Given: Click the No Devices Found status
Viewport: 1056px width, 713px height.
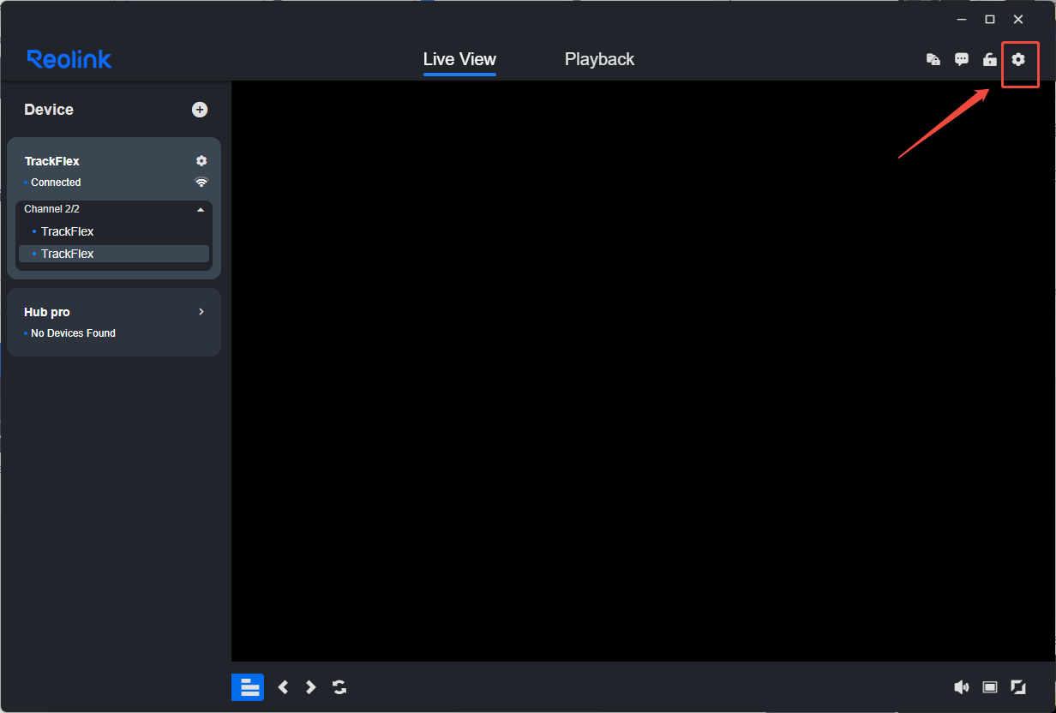Looking at the screenshot, I should 73,333.
